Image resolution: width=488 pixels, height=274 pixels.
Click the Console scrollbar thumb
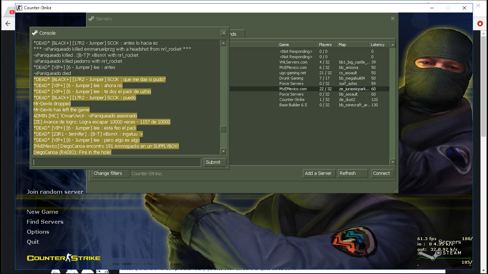pos(223,129)
